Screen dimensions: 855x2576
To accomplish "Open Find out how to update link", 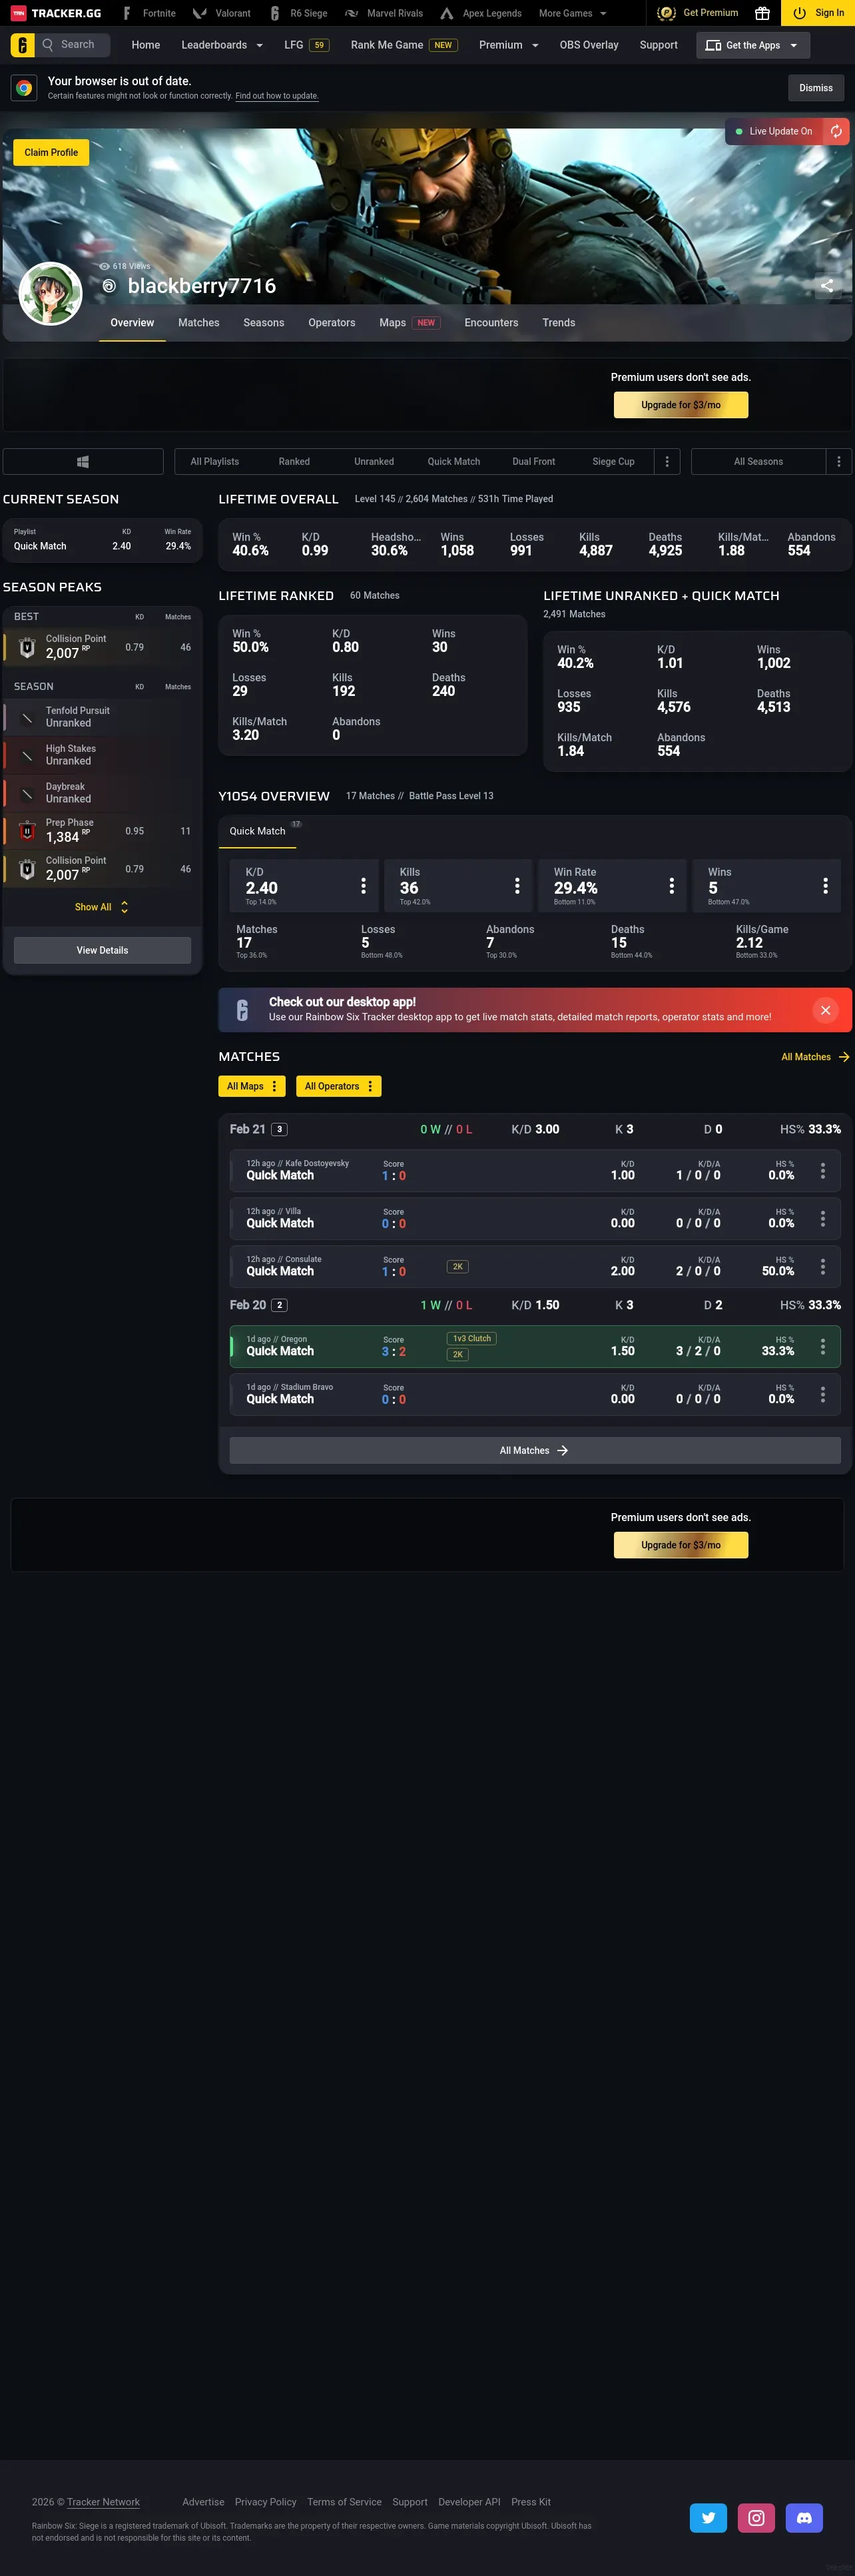I will click(x=277, y=96).
